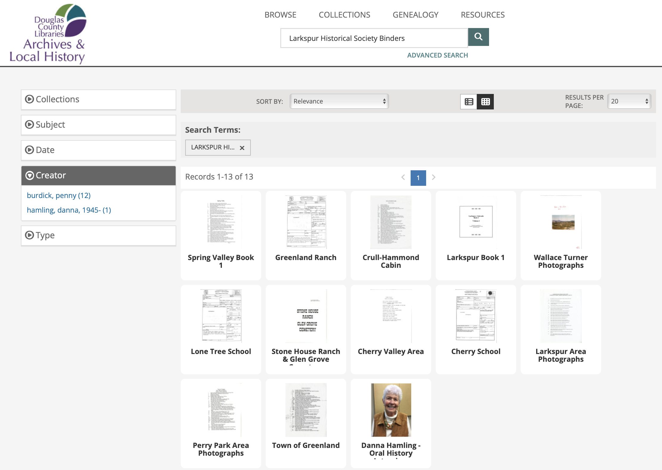Screen dimensions: 662x470
Task: Open the Danna Hamling Oral History thumbnail
Action: point(391,410)
